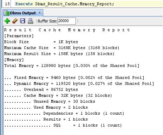The image size is (163, 135).
Task: Close the Dbms Output tab
Action: (x=40, y=13)
